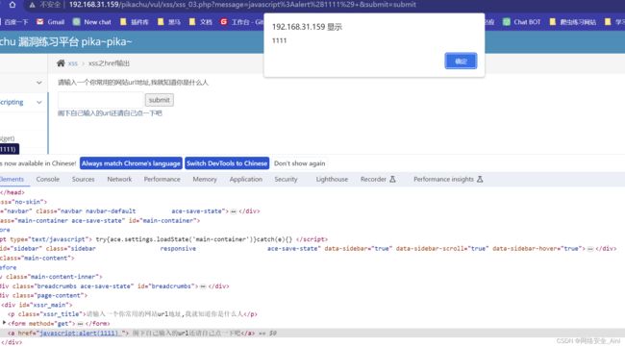Select the p class="xssr_title" line
The height and width of the screenshot is (347, 625).
pos(133,314)
